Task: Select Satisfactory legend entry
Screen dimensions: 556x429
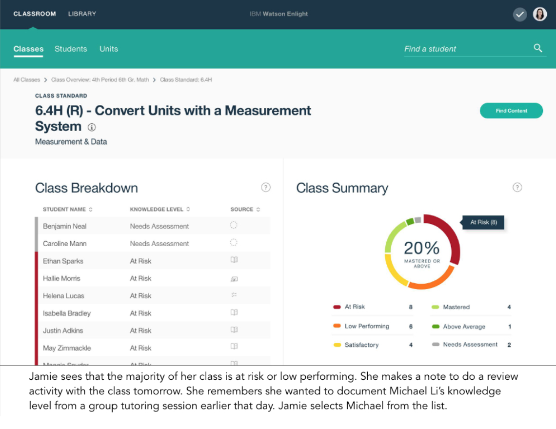Action: click(x=373, y=345)
